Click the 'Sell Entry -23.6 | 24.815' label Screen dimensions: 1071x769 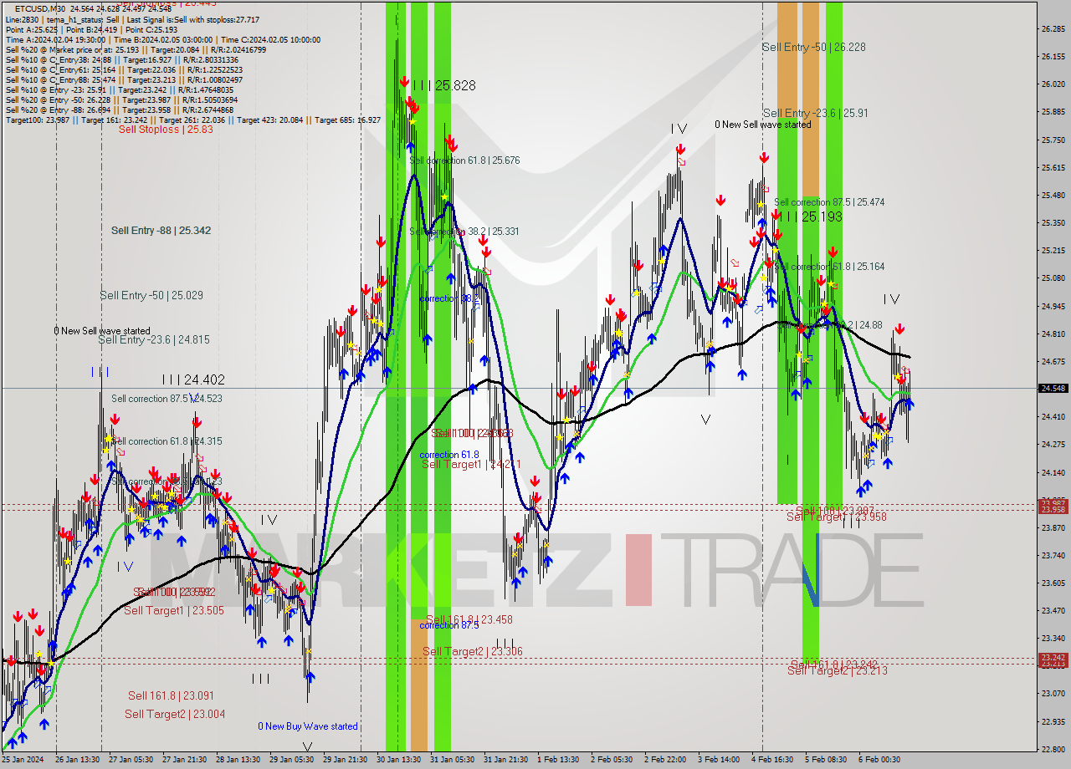click(154, 339)
